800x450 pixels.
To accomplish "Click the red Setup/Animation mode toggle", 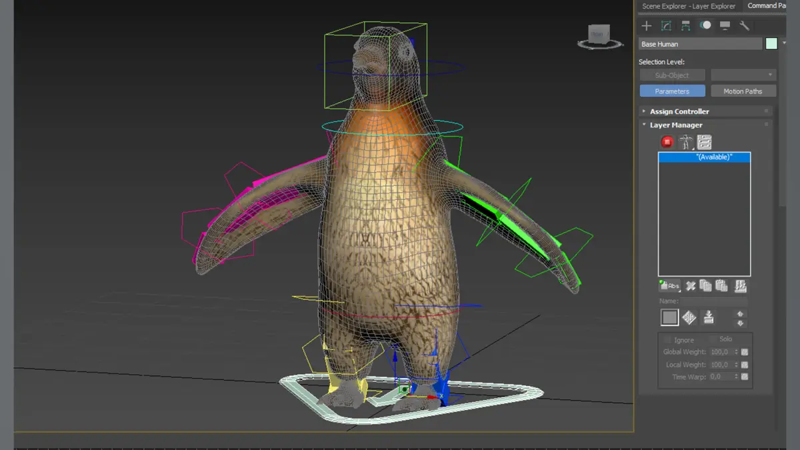I will 667,141.
